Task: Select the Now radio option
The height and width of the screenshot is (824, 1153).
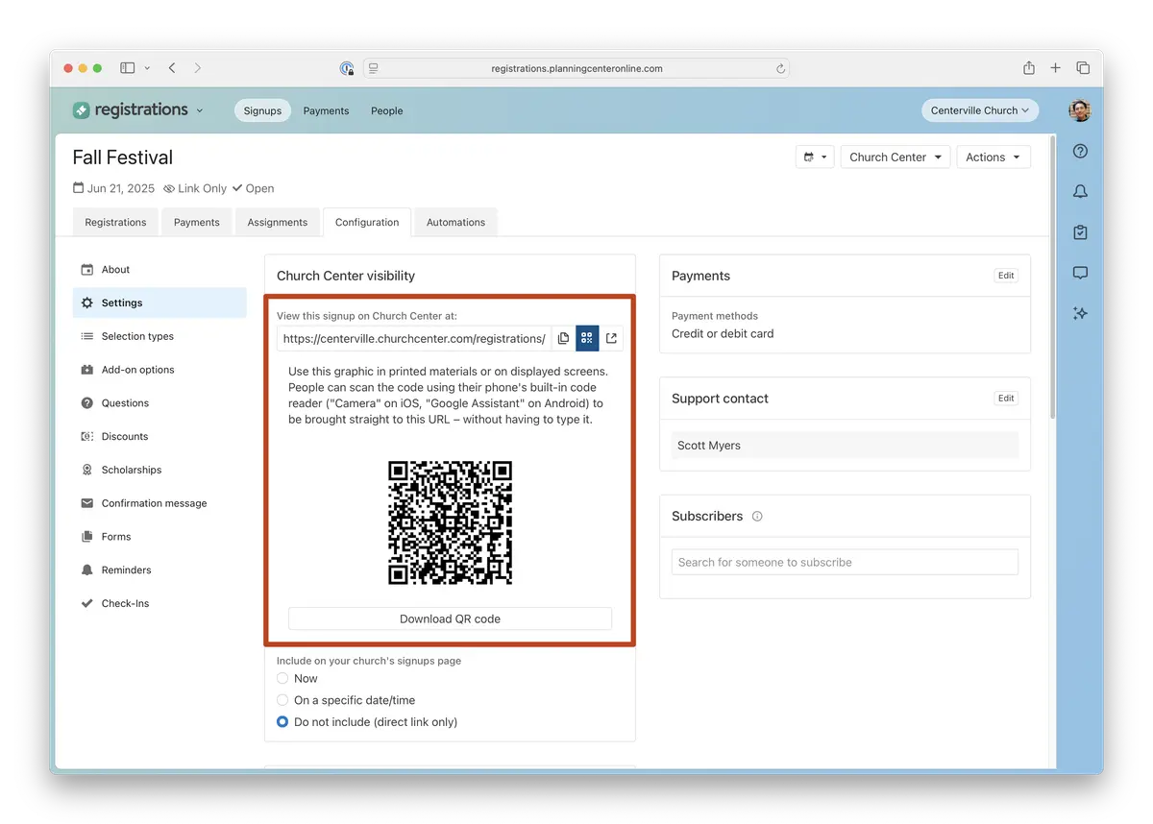Action: tap(282, 678)
